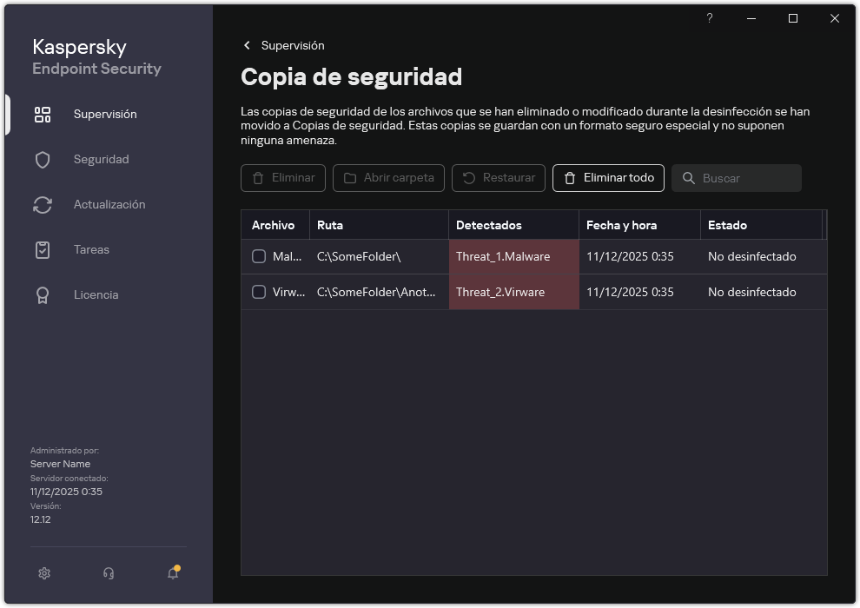Sort the table by Fecha y hora
This screenshot has width=860, height=608.
(x=620, y=224)
